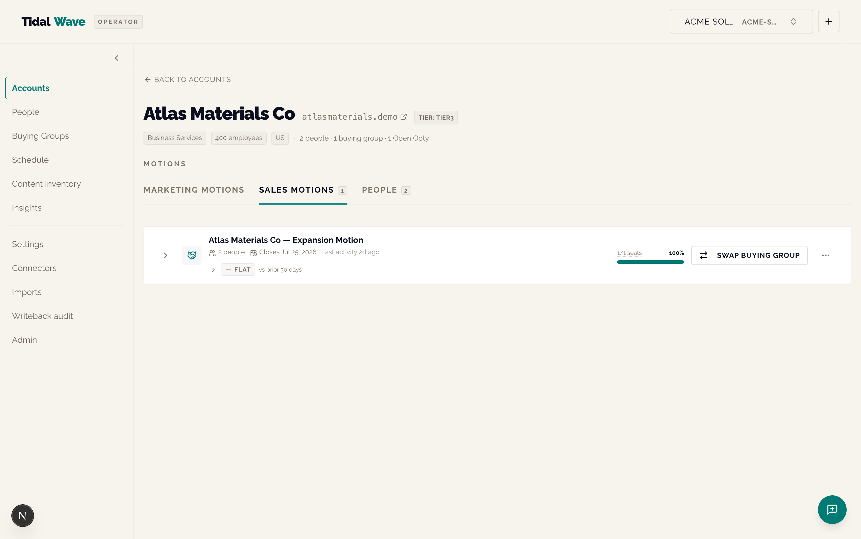861x539 pixels.
Task: Click the 1/1 seats label
Action: coord(629,253)
